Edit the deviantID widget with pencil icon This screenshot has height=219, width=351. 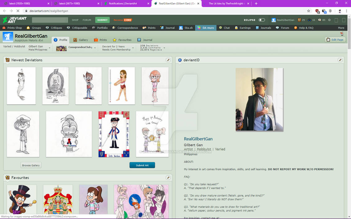coord(340,60)
